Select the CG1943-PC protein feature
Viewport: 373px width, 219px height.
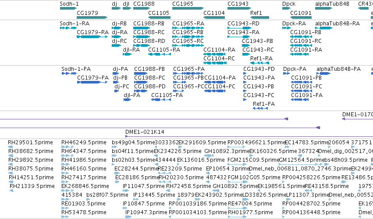[245, 100]
